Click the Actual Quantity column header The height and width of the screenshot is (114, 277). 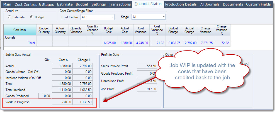[x=60, y=30]
